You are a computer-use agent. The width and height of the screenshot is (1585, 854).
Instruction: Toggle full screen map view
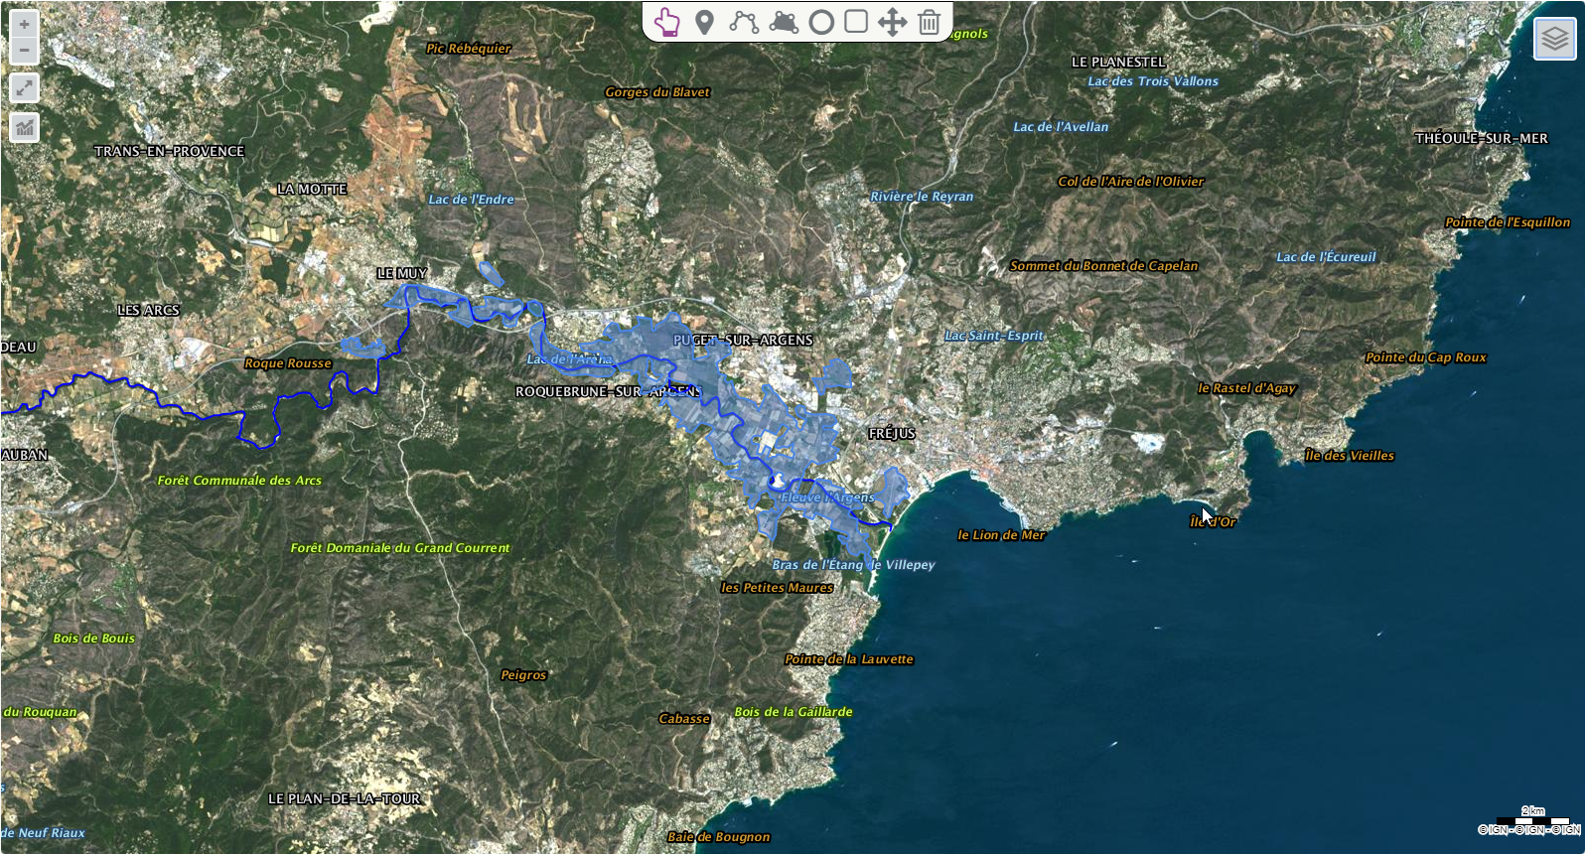click(x=24, y=88)
